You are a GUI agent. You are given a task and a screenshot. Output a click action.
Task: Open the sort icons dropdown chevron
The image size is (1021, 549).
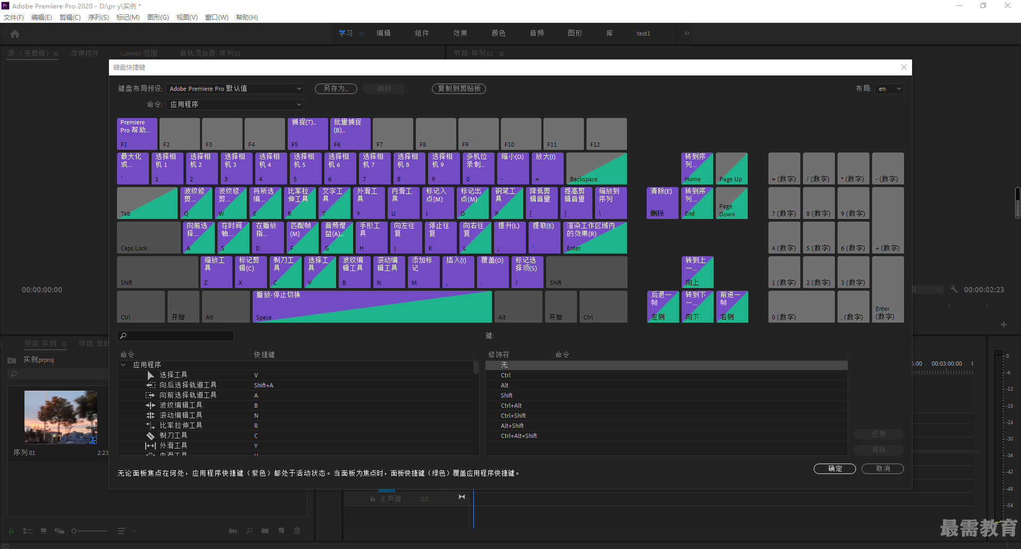tap(134, 531)
